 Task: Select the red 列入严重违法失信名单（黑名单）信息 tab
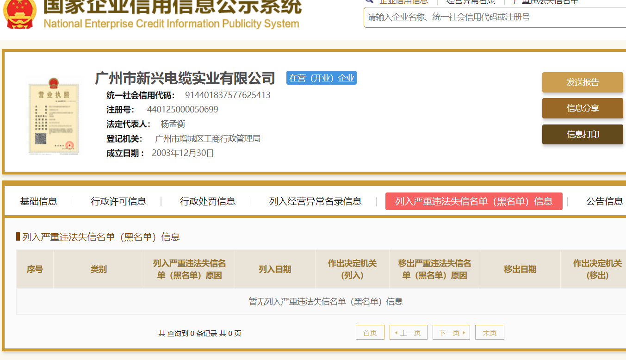coord(474,201)
